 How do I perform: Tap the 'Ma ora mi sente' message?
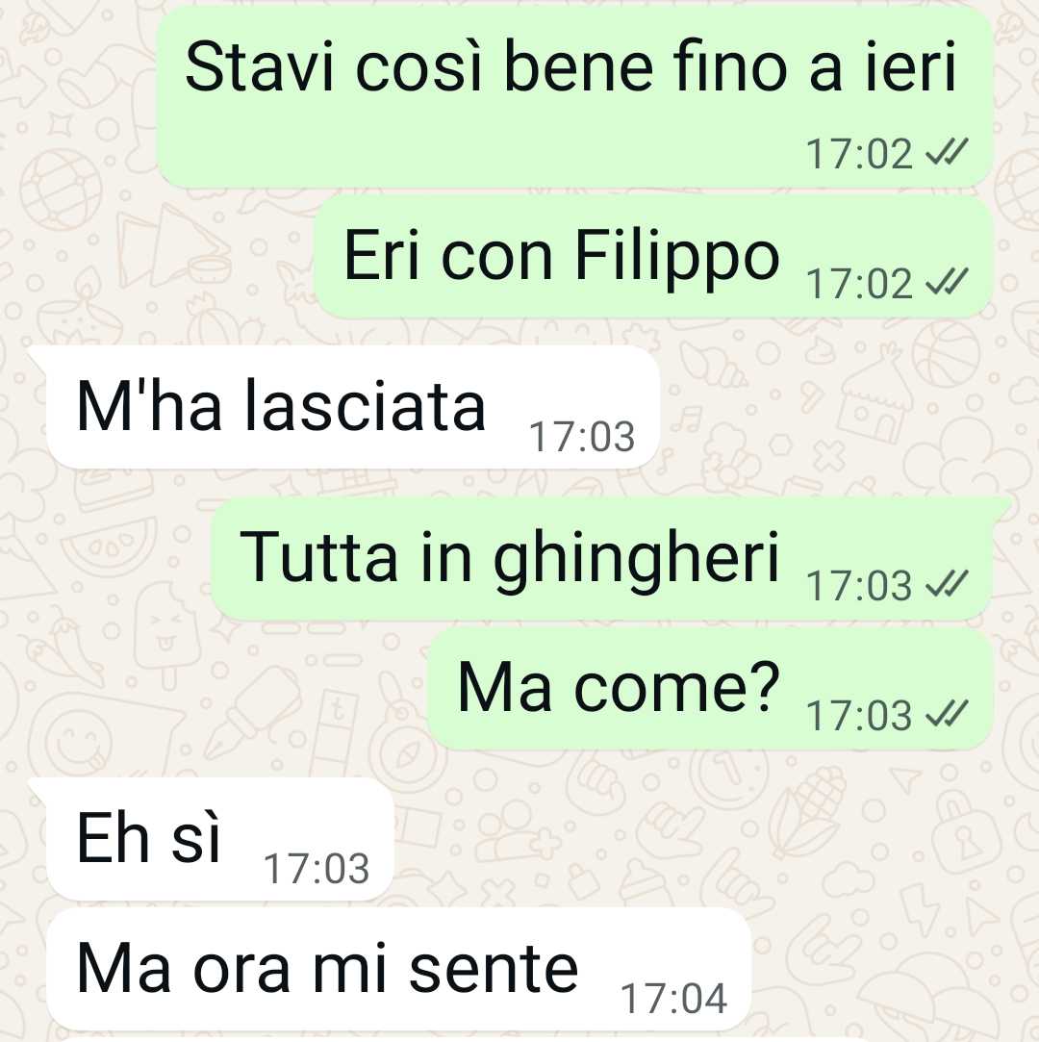[x=398, y=969]
